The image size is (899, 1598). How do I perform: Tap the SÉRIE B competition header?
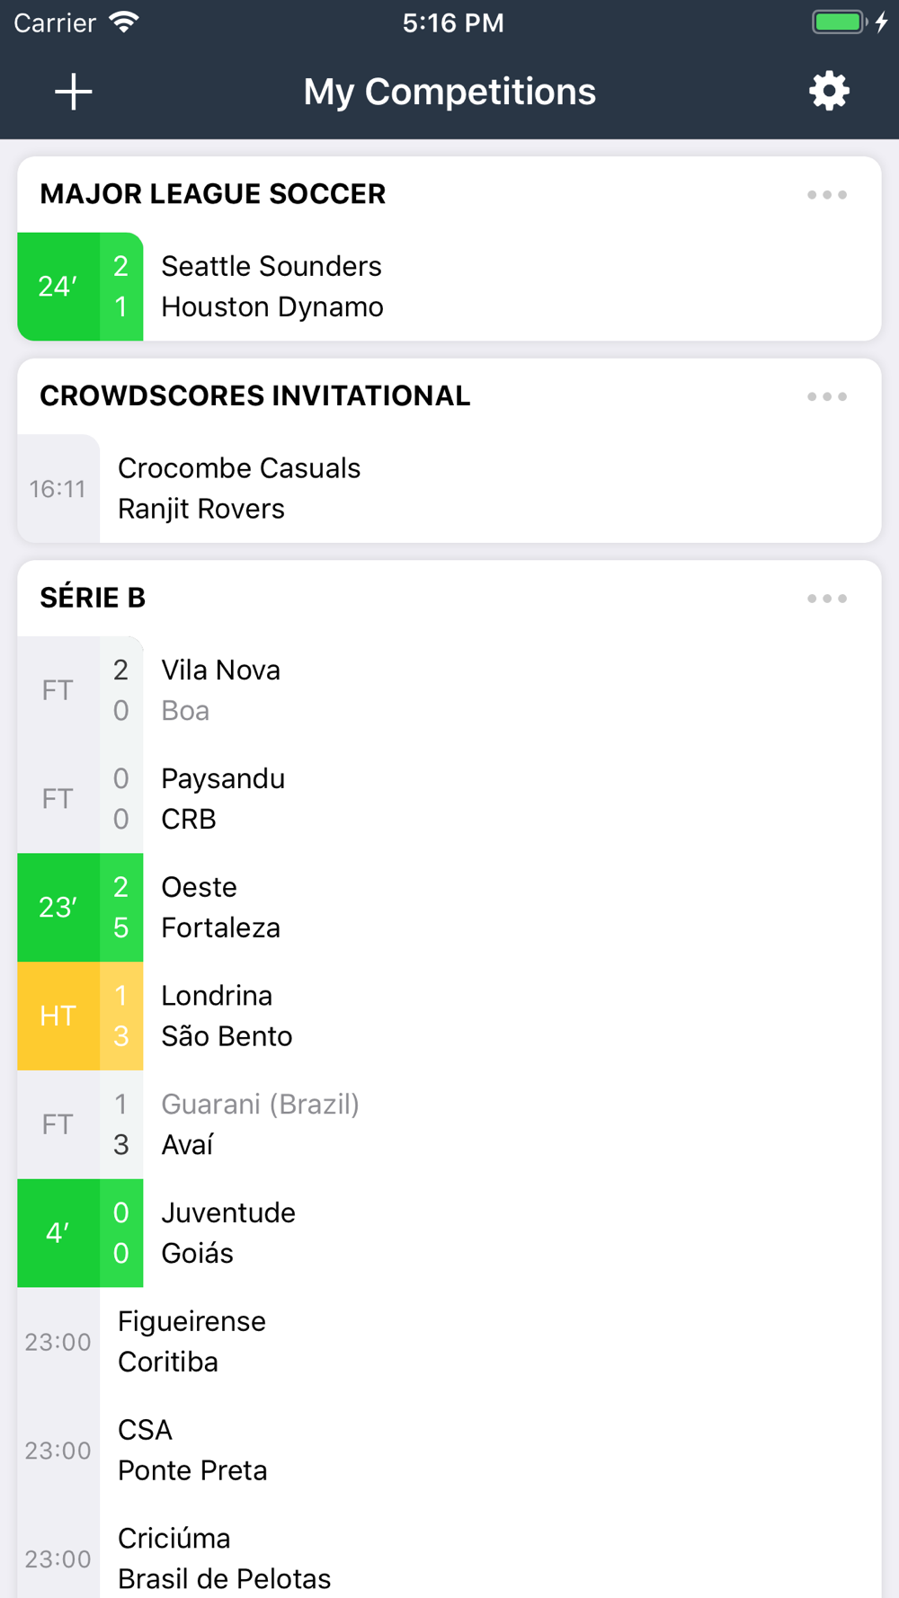point(93,598)
